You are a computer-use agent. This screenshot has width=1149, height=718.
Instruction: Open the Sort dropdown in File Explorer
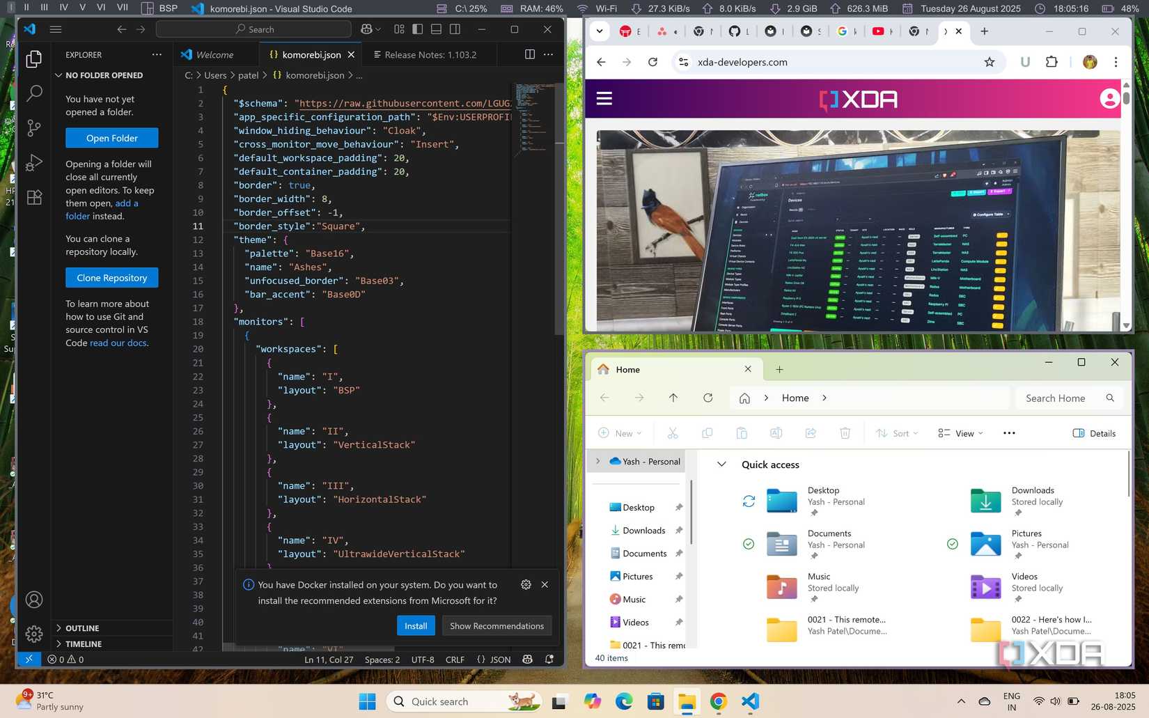[897, 432]
